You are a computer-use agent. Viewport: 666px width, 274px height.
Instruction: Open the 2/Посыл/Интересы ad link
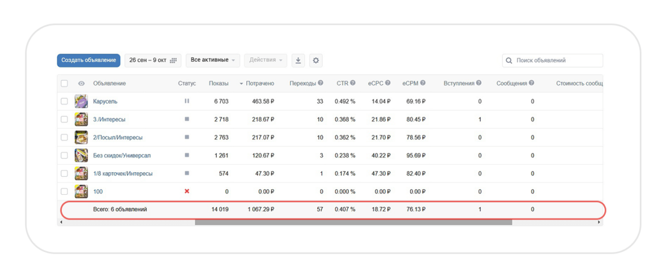tap(118, 138)
